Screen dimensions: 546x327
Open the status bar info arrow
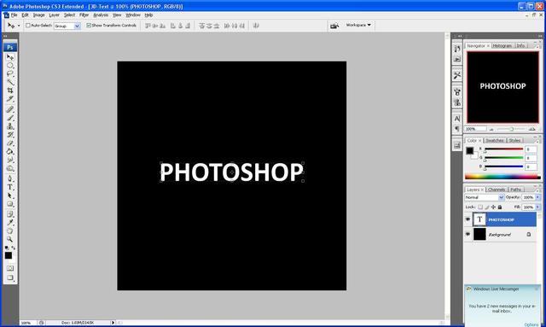point(113,323)
